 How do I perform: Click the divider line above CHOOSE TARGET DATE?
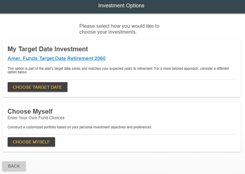151,79
